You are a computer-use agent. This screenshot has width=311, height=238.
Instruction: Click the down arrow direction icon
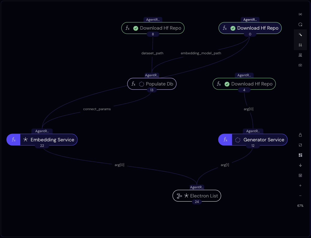(300, 165)
